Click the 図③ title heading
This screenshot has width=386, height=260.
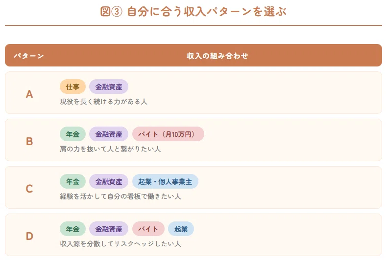pyautogui.click(x=193, y=12)
